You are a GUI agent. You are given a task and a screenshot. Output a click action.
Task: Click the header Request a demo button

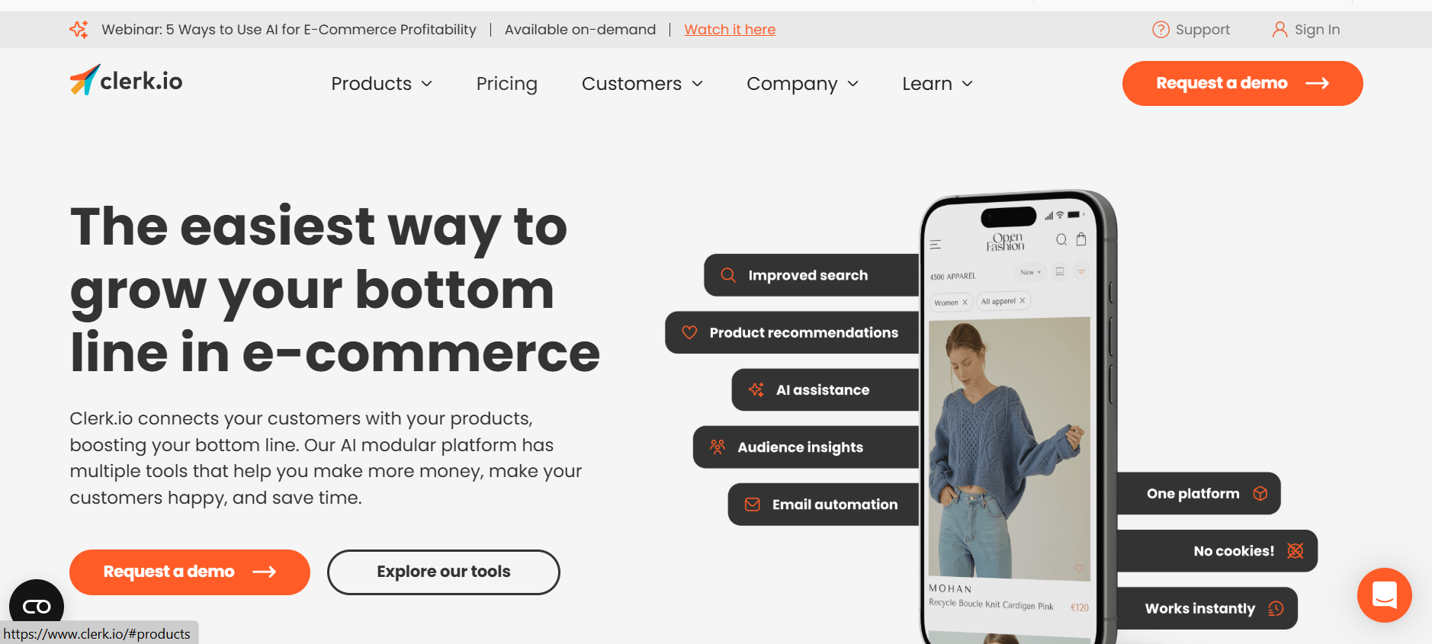1242,83
